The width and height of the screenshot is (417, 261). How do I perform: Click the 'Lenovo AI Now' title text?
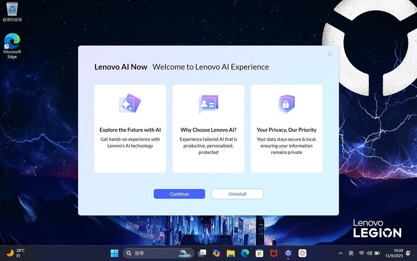pyautogui.click(x=121, y=67)
